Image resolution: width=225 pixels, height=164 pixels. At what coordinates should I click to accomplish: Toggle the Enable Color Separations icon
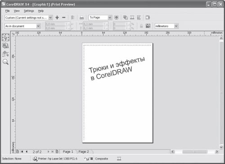tap(125, 18)
